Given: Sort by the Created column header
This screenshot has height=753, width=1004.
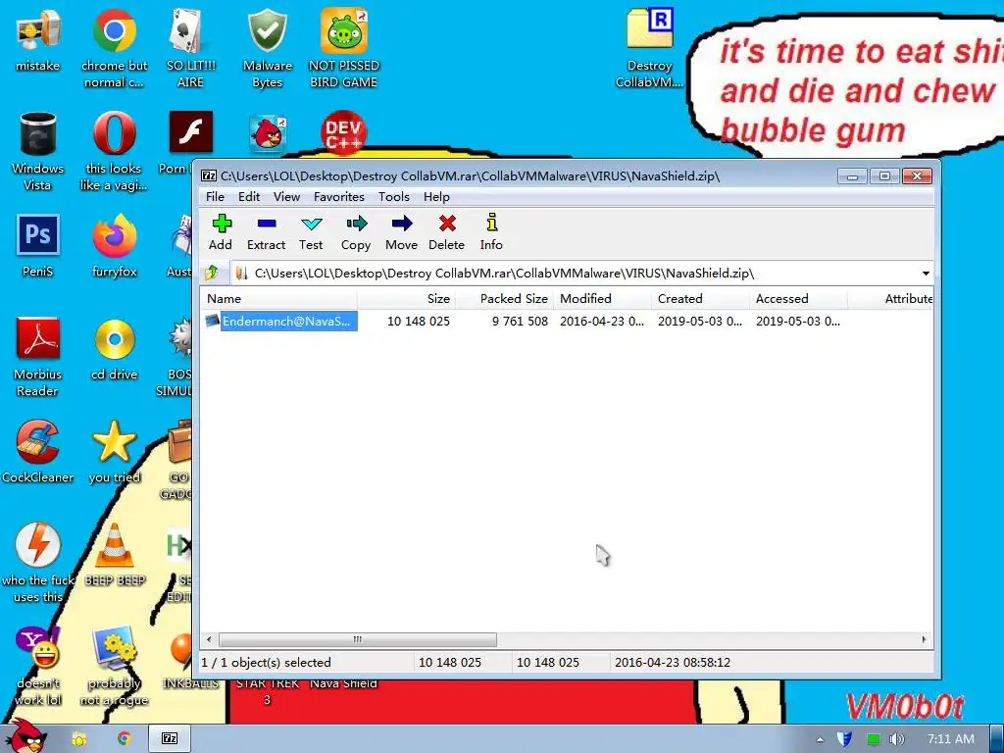Looking at the screenshot, I should pyautogui.click(x=700, y=298).
